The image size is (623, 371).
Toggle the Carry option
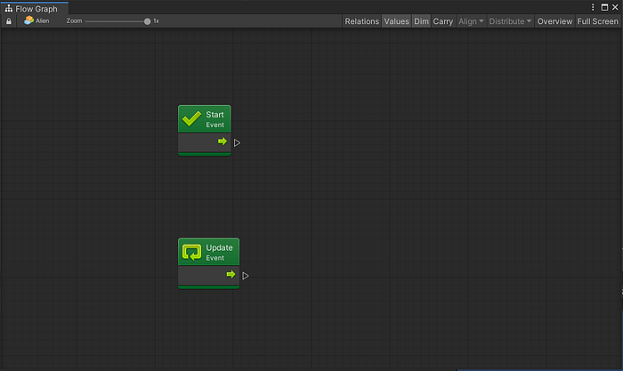(443, 21)
